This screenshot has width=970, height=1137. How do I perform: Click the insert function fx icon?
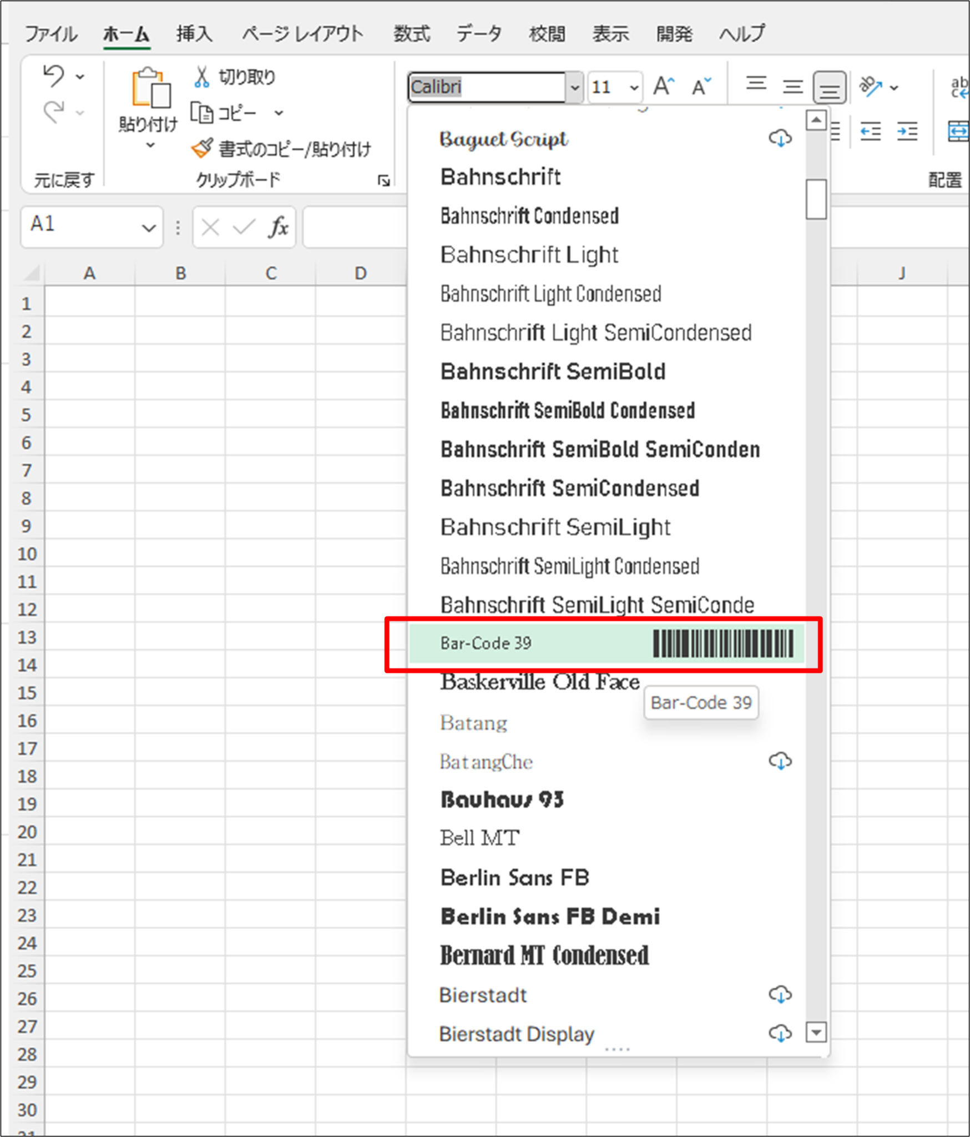(x=279, y=227)
